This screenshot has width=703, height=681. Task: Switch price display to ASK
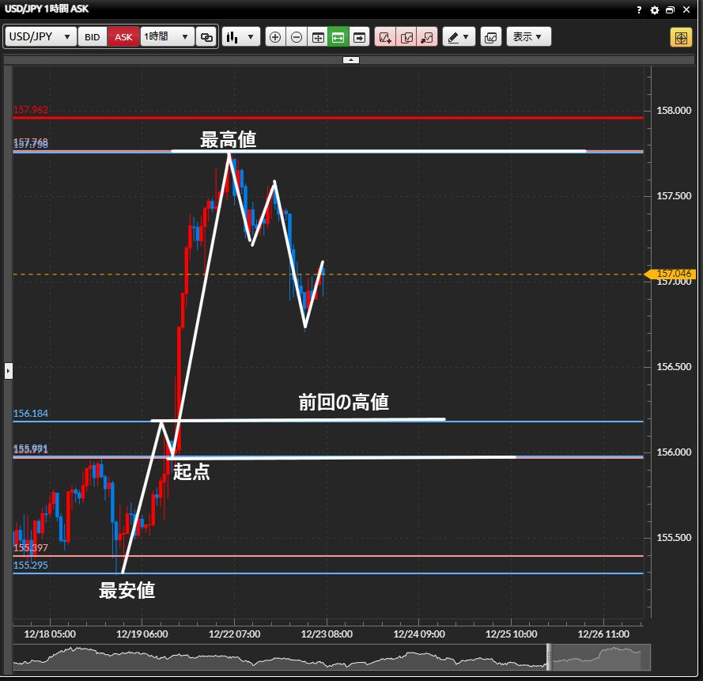(123, 37)
